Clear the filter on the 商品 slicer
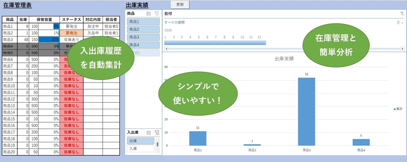The image size is (407, 162). coord(157,14)
